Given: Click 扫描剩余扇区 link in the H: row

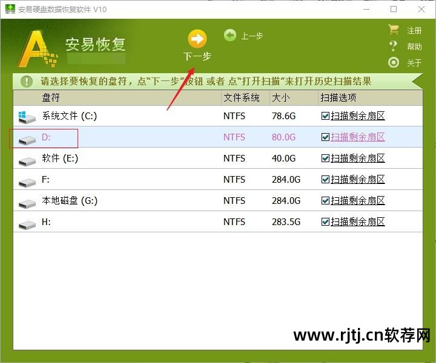Looking at the screenshot, I should [x=358, y=221].
